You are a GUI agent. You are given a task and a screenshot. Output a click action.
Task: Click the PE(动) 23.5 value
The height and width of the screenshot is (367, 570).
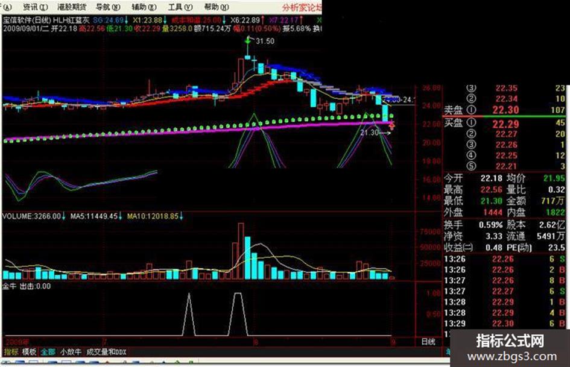557,248
